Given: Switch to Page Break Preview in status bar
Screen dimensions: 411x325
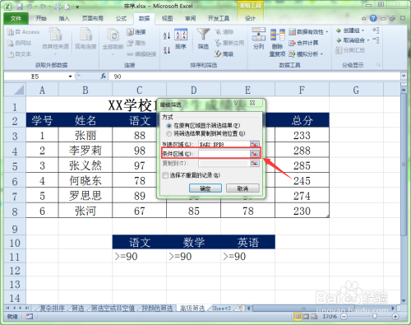Looking at the screenshot, I should click(x=314, y=317).
